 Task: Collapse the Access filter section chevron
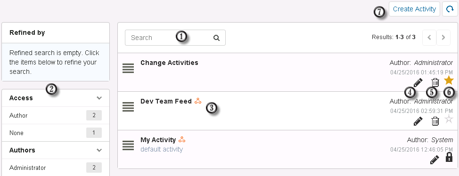pos(99,98)
